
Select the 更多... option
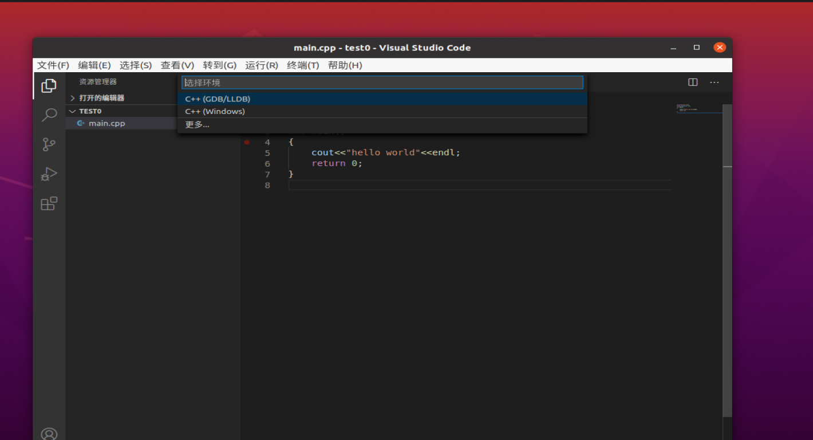click(x=382, y=124)
